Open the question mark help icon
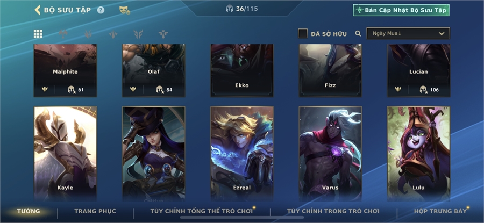The image size is (484, 223). click(101, 10)
